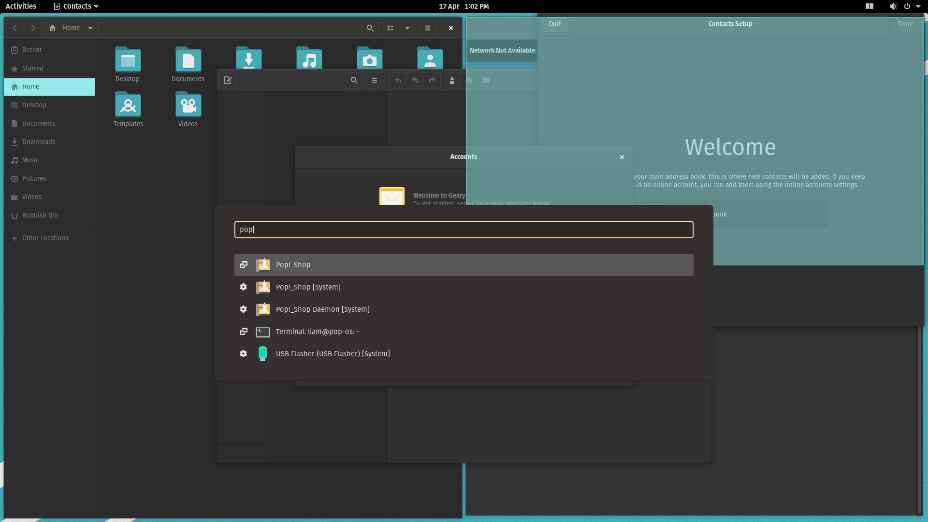Click the tiling indicator icon in the top bar
This screenshot has height=522, width=928.
pos(870,6)
